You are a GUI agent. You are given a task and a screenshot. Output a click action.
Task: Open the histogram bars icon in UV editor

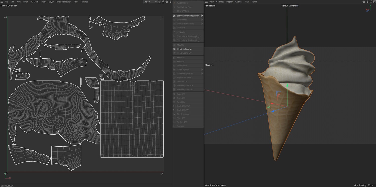coord(159,2)
